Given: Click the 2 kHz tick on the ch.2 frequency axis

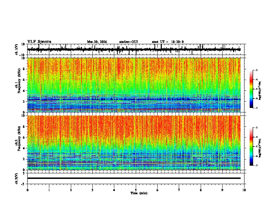Looking at the screenshot, I should 24,159.
